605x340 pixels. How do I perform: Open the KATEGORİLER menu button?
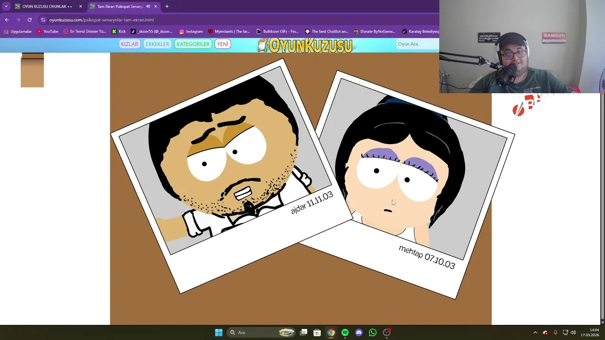pos(193,44)
